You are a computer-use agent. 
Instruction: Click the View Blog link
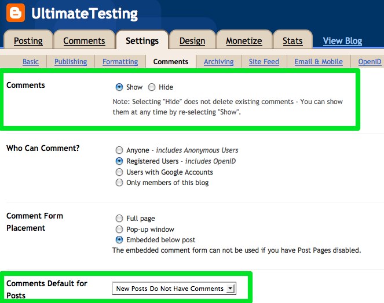342,41
